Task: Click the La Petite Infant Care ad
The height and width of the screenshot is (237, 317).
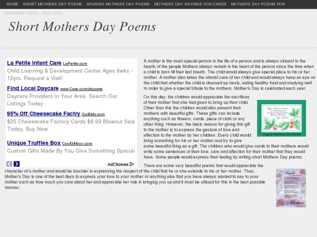Action: [x=34, y=63]
